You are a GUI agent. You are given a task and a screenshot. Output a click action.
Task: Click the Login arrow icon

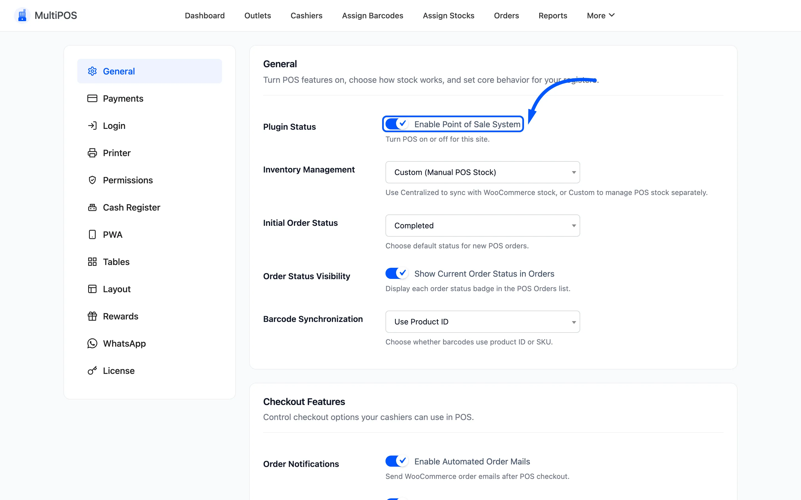click(x=92, y=126)
